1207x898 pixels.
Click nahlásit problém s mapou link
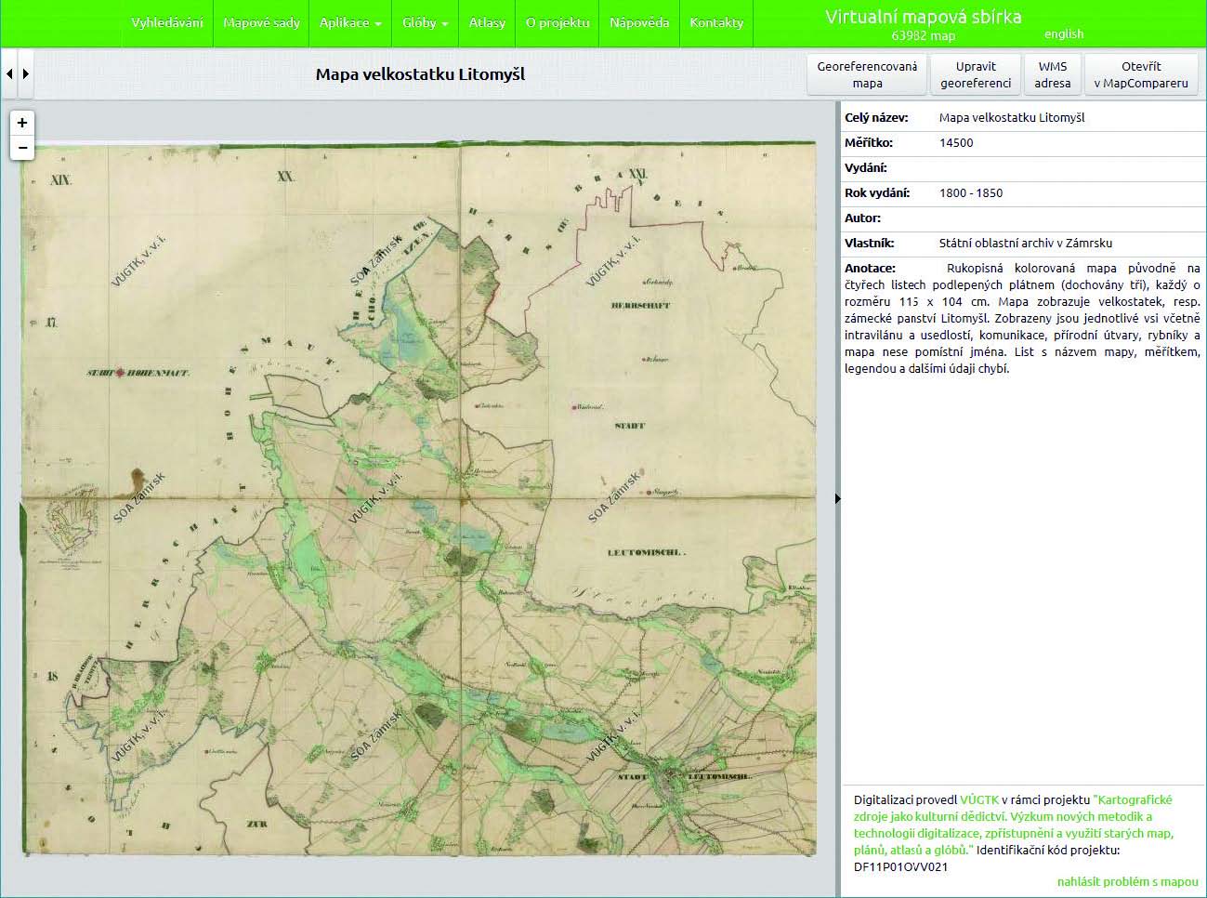(x=1127, y=881)
